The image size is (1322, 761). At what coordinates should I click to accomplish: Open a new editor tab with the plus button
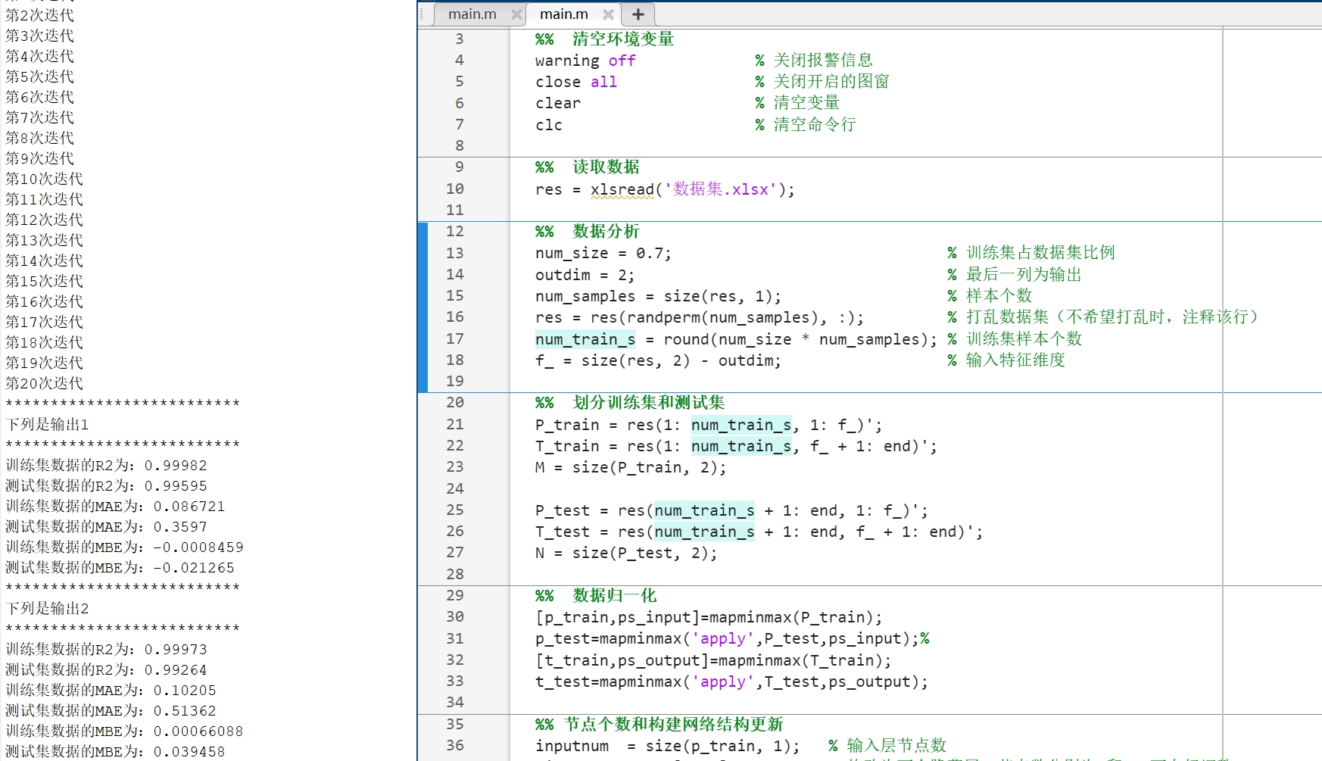coord(637,14)
